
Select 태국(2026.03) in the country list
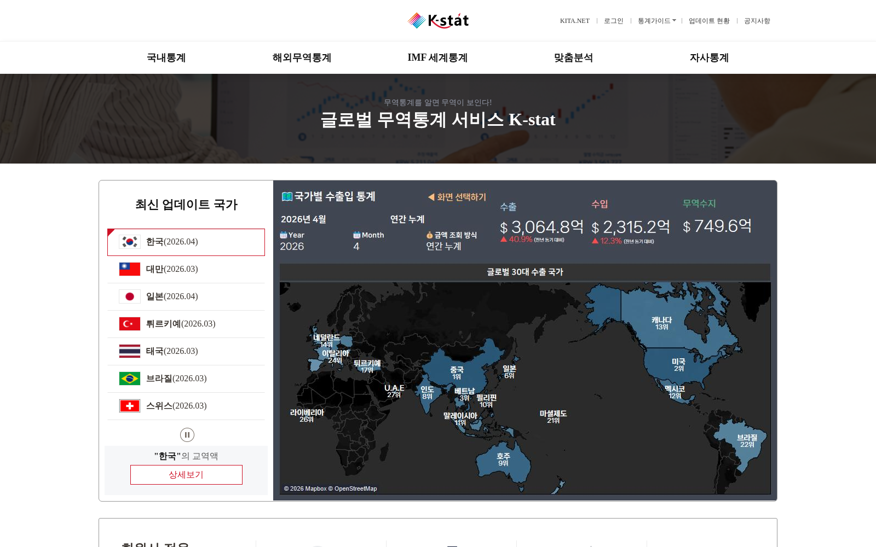coord(186,351)
